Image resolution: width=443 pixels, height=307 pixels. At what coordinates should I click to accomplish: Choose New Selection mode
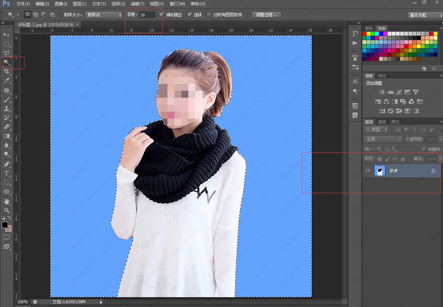[28, 15]
